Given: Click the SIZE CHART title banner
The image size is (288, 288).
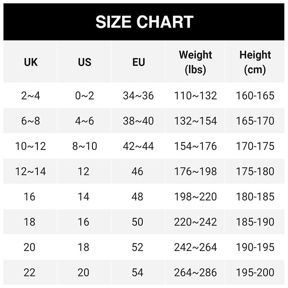Looking at the screenshot, I should pyautogui.click(x=144, y=22).
